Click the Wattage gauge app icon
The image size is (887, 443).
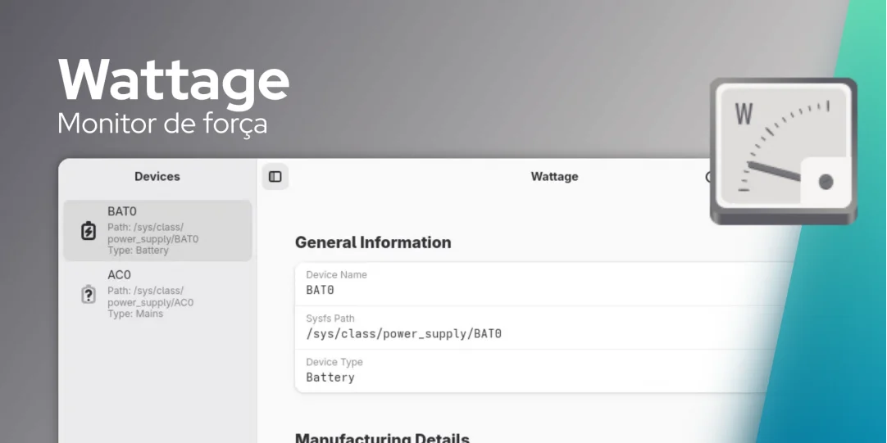[x=784, y=151]
